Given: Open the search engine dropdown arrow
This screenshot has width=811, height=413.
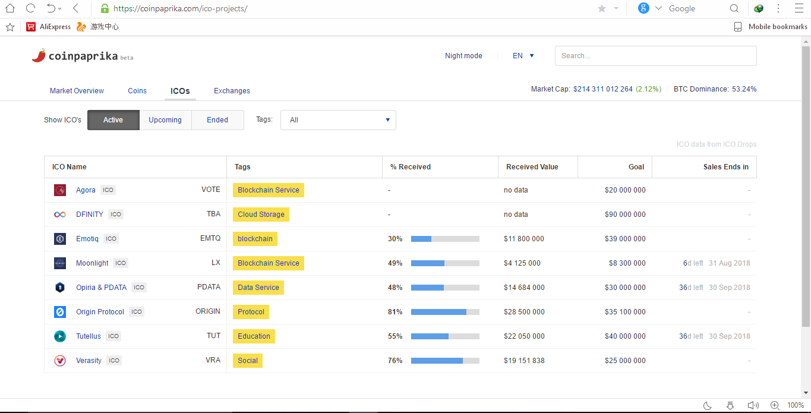Looking at the screenshot, I should [x=658, y=8].
